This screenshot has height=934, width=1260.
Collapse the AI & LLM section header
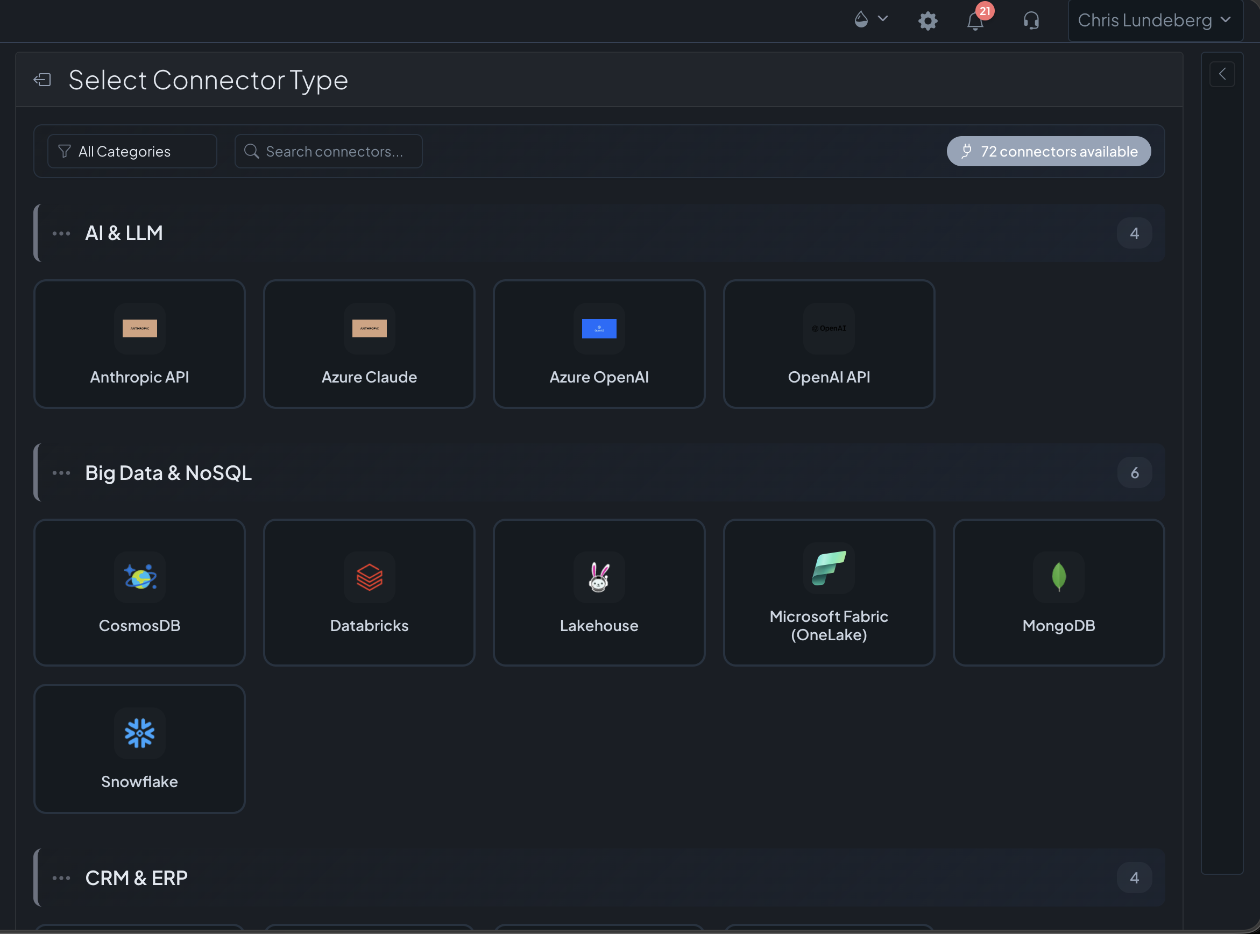click(x=599, y=233)
